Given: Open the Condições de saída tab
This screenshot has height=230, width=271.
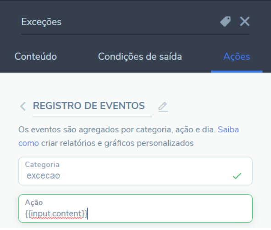Looking at the screenshot, I should coord(140,56).
